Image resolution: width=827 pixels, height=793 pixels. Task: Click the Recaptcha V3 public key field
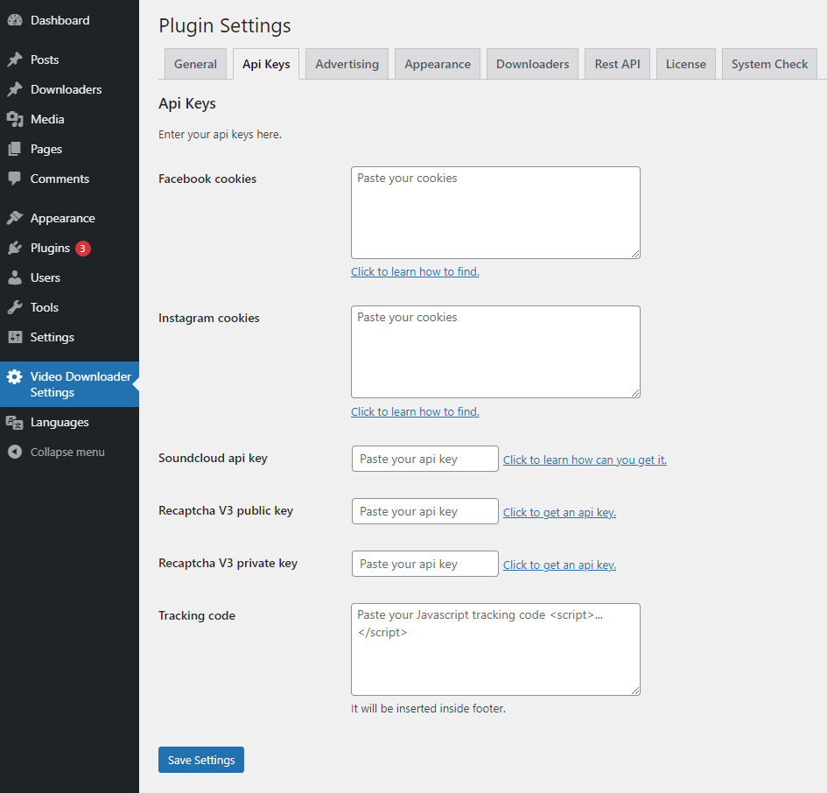tap(424, 511)
